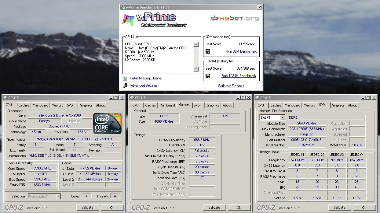Click OK in middle CPU-Z window

pos(239,208)
